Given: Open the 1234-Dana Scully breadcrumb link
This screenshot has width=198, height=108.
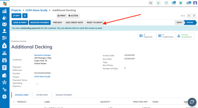Looking at the screenshot, I should (36, 10).
